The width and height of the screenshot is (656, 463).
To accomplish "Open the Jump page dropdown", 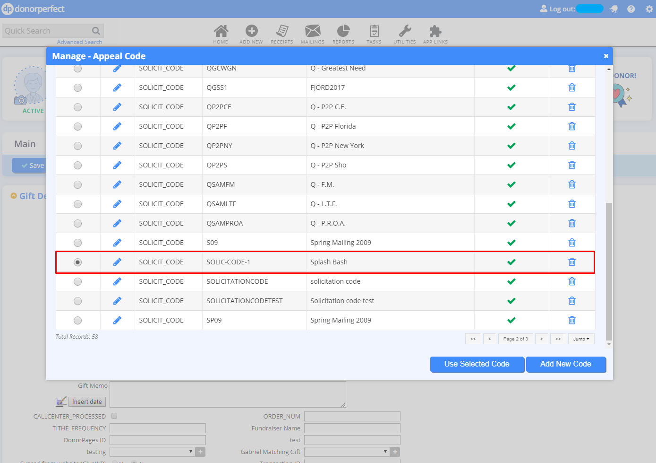I will (x=581, y=339).
